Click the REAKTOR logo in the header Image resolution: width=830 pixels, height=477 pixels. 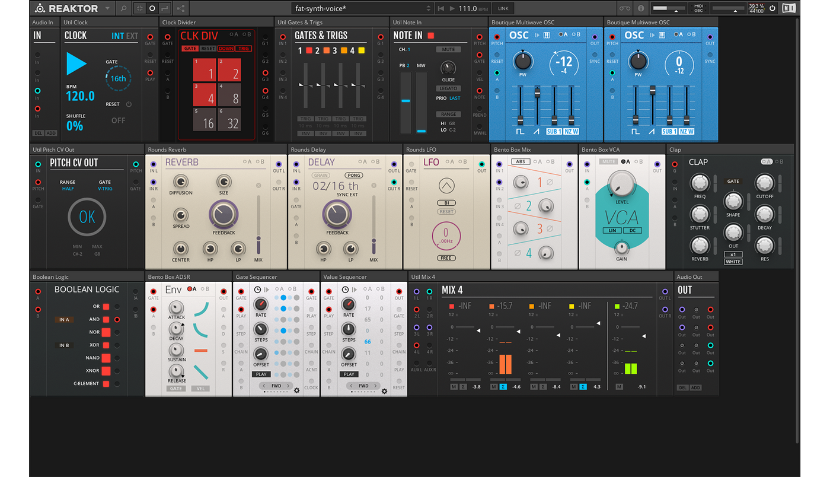[66, 8]
